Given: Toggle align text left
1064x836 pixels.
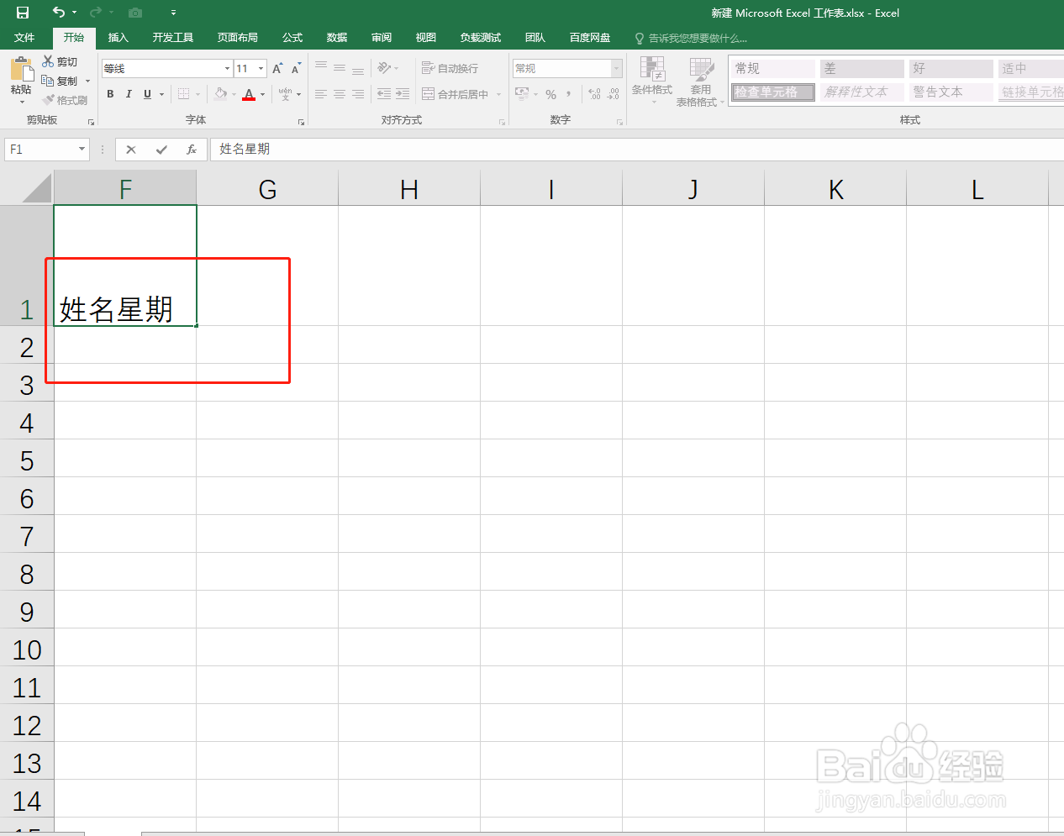Looking at the screenshot, I should point(321,94).
